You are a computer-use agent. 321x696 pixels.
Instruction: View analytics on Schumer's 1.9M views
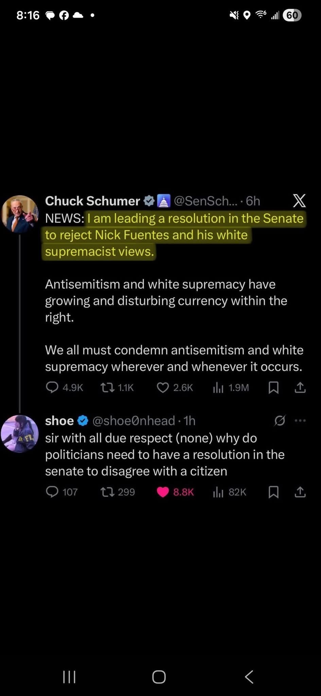(218, 387)
